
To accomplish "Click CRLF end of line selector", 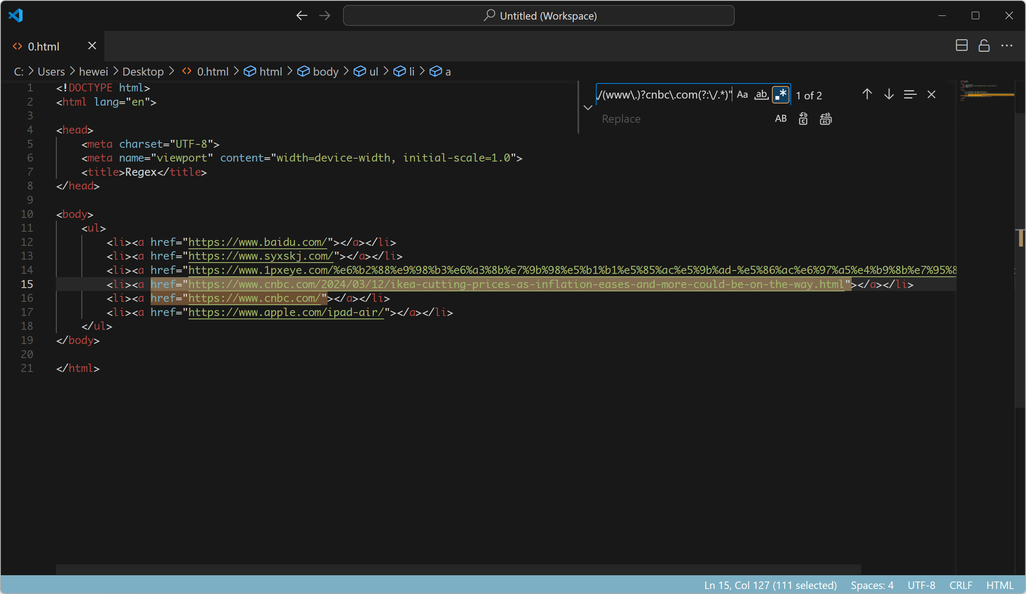I will (960, 585).
